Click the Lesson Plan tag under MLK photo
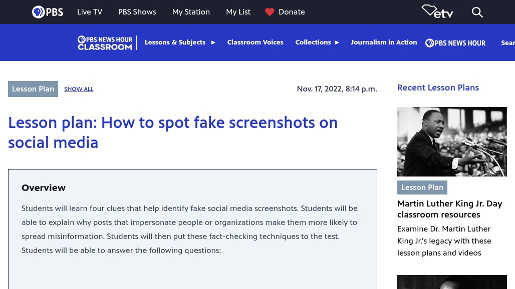515x289 pixels. 422,187
